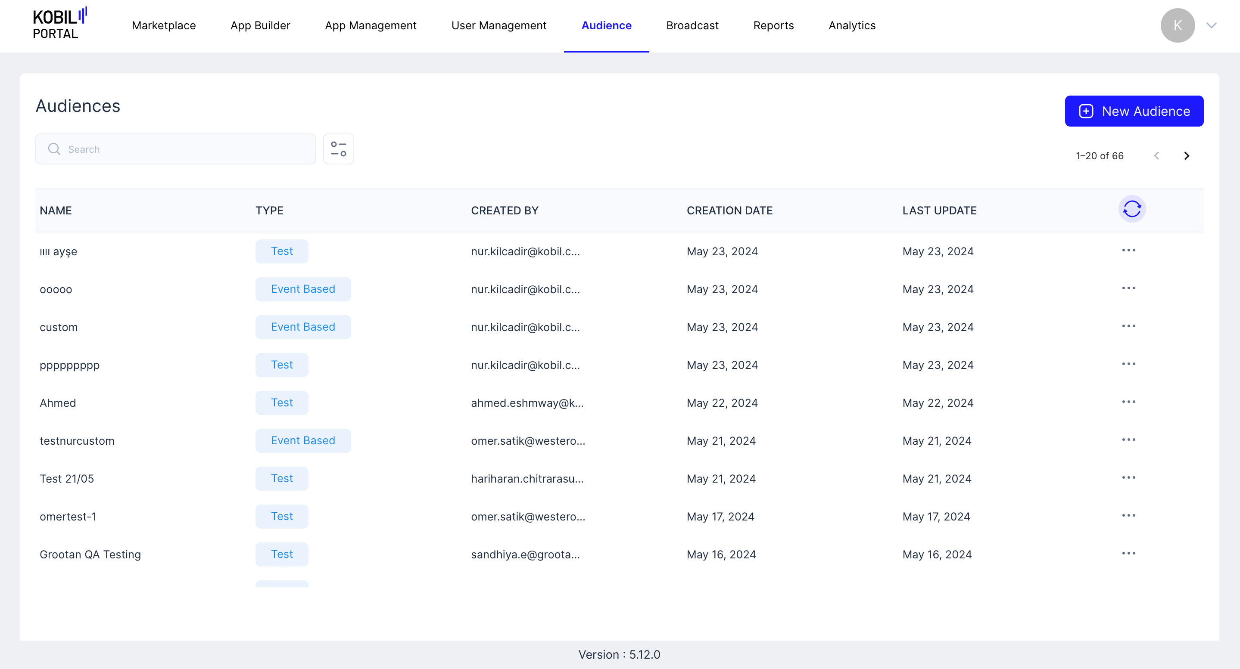The width and height of the screenshot is (1240, 669).
Task: Open the App Builder menu
Action: pyautogui.click(x=260, y=25)
